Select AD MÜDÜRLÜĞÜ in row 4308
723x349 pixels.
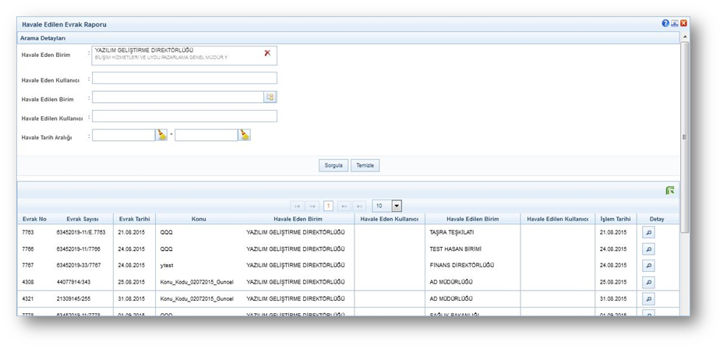point(451,282)
